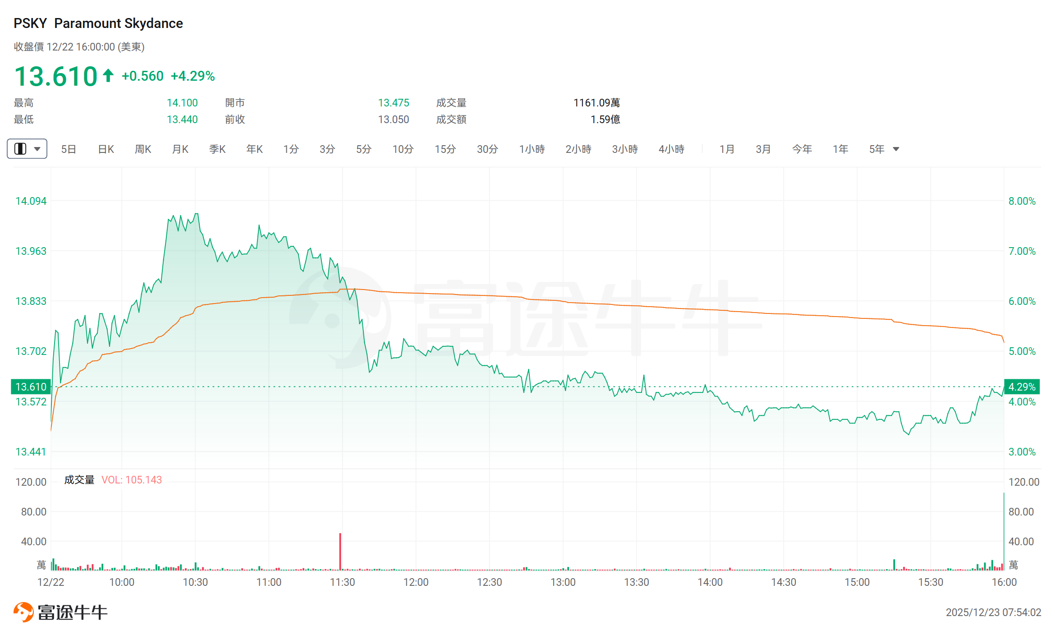Viewport: 1055px width, 635px height.
Task: Expand the chart type dropdown arrow
Action: 37,149
